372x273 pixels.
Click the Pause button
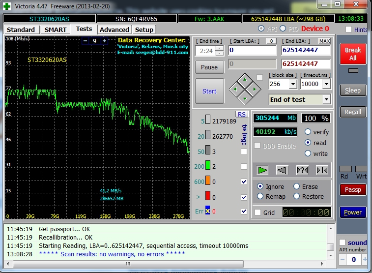click(x=209, y=67)
